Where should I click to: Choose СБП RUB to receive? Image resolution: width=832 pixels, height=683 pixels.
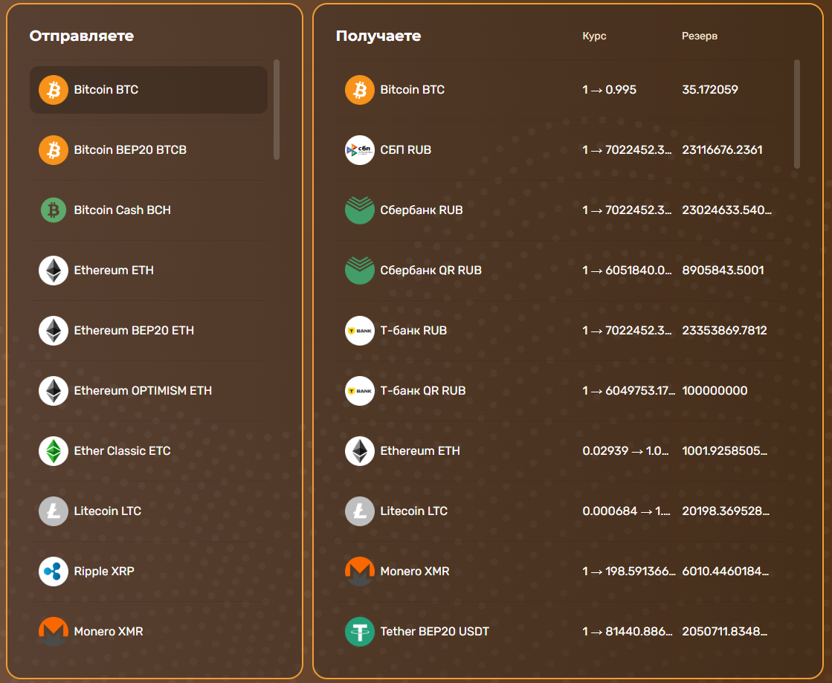pyautogui.click(x=561, y=150)
